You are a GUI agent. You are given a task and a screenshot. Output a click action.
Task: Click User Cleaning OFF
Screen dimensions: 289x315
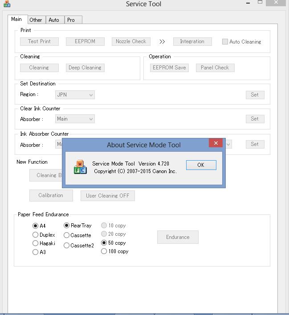[108, 196]
